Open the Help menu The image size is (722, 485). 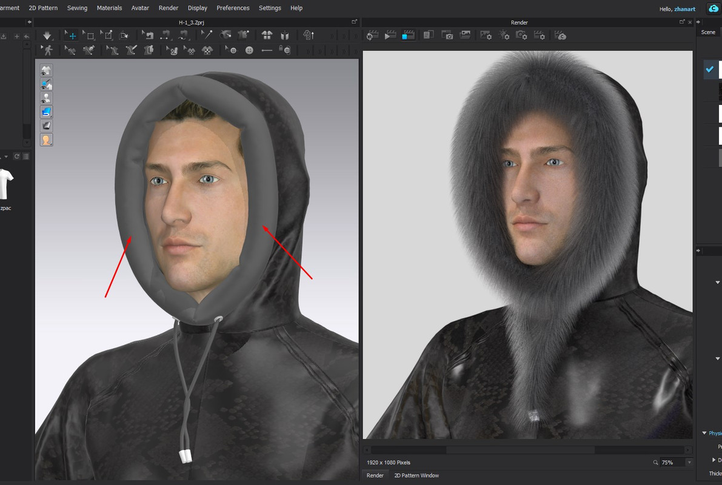296,8
